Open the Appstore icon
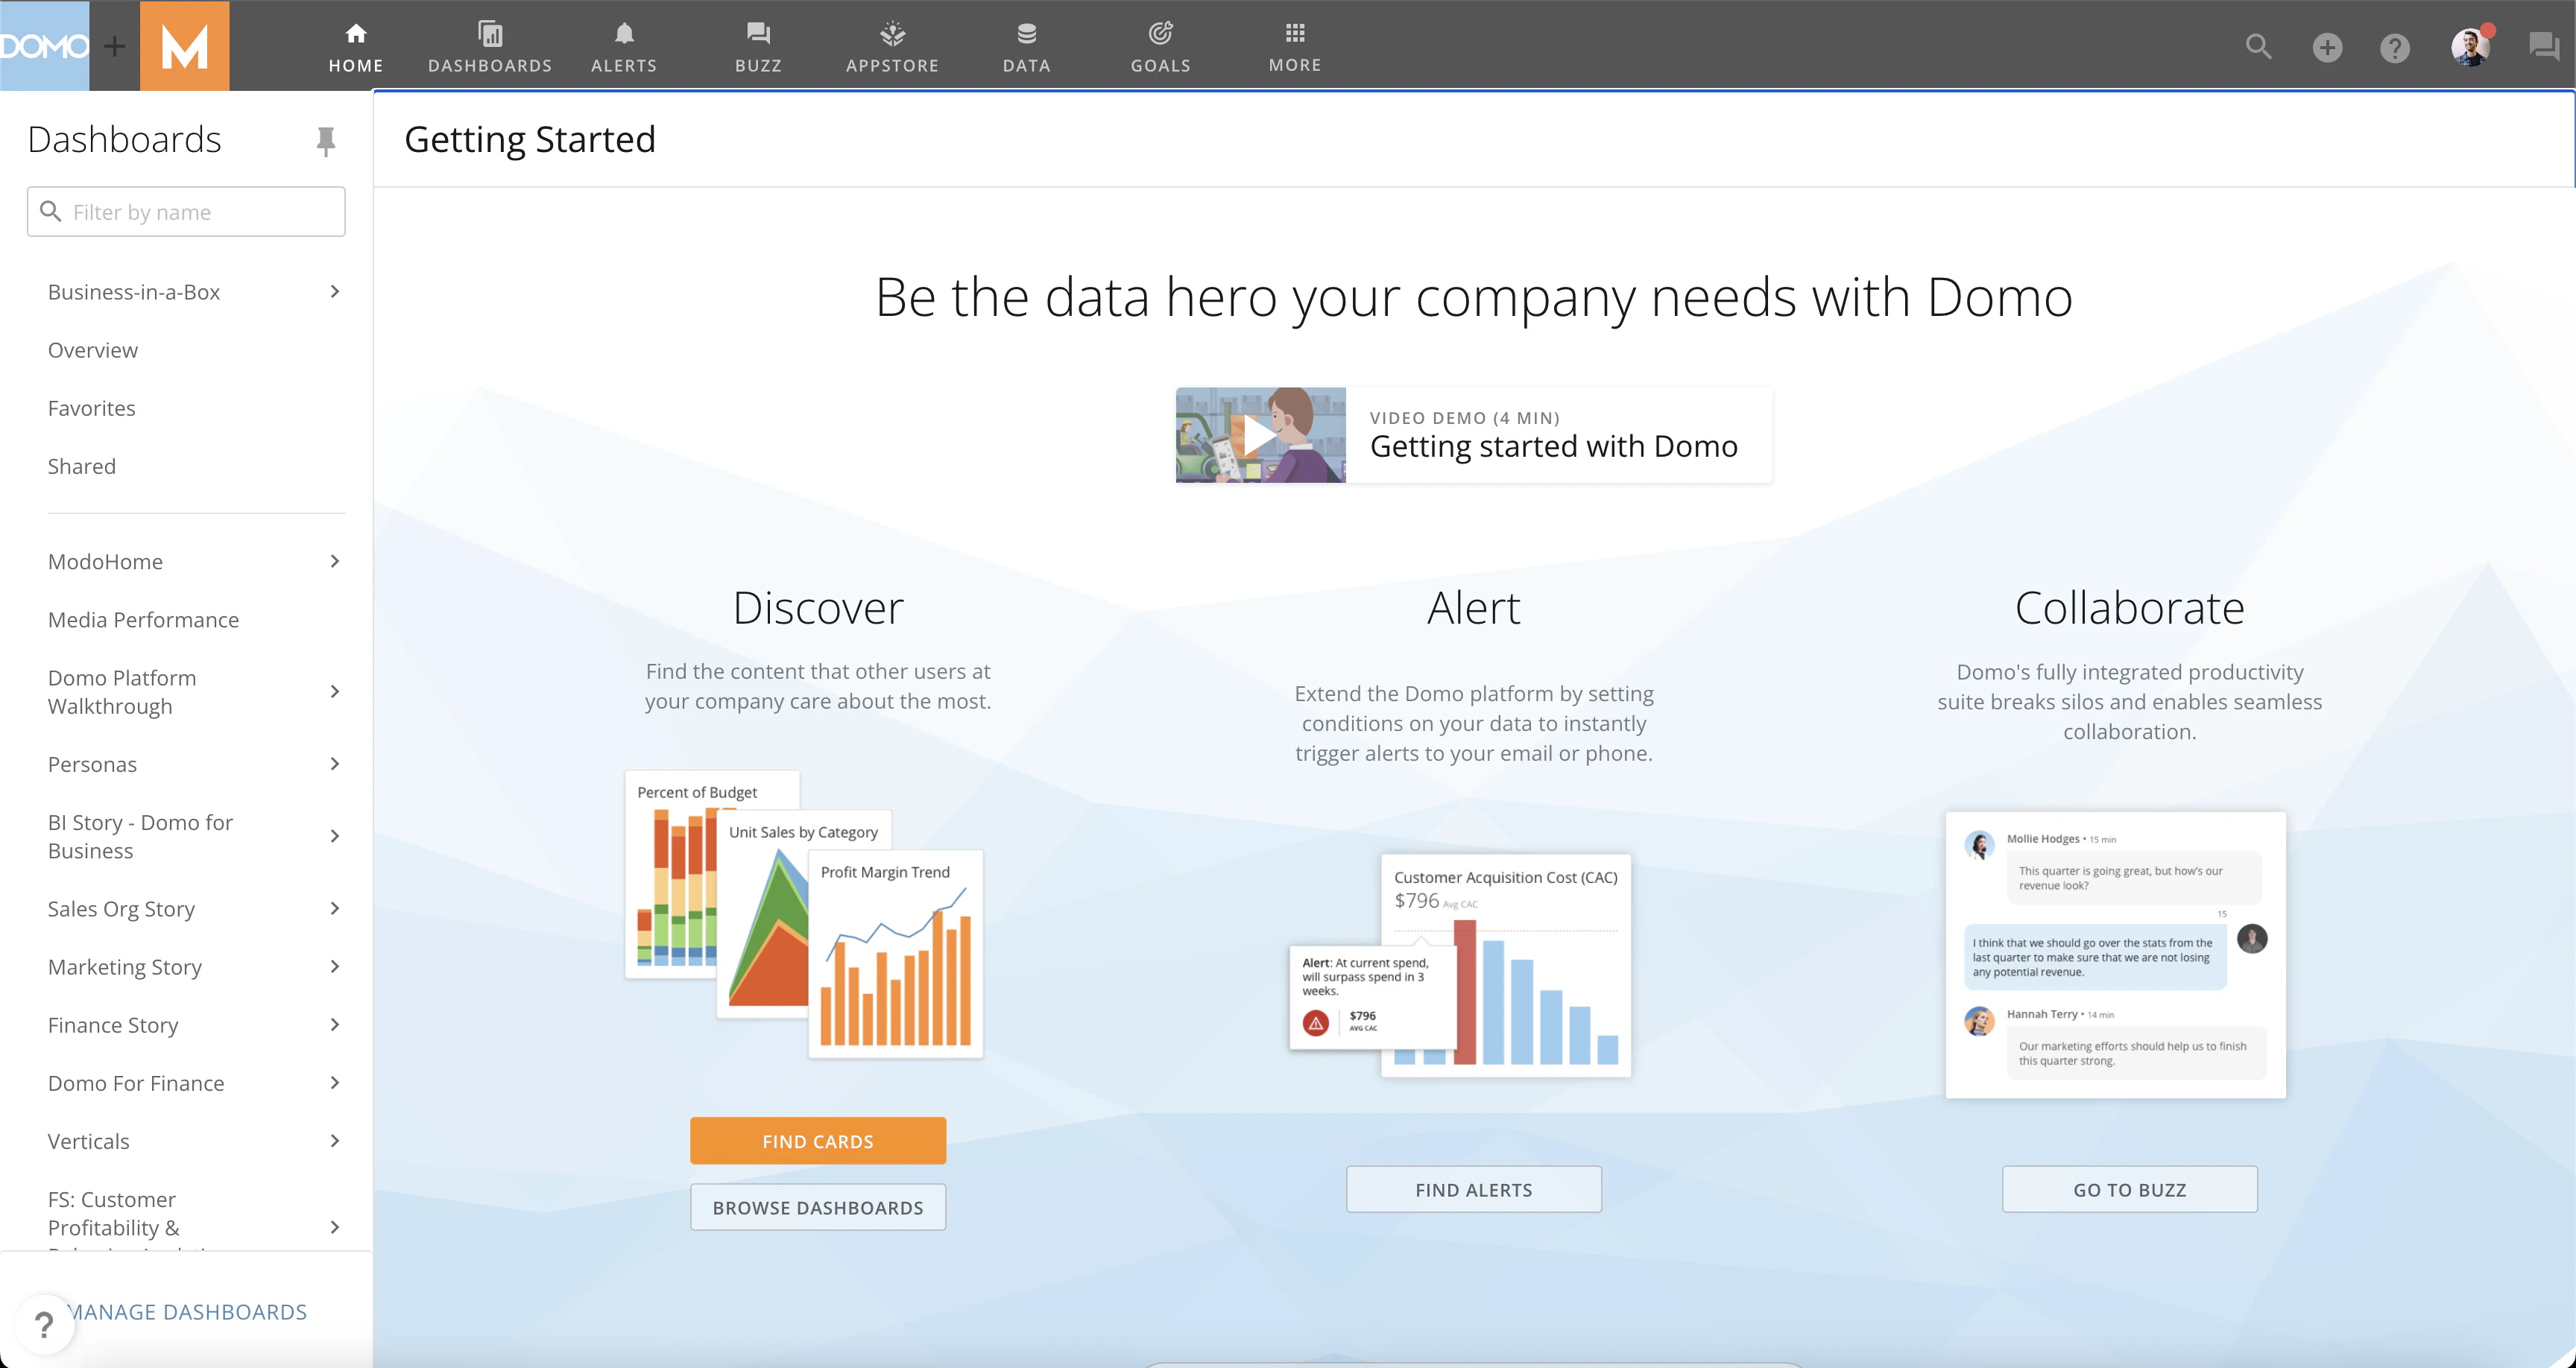 point(892,34)
